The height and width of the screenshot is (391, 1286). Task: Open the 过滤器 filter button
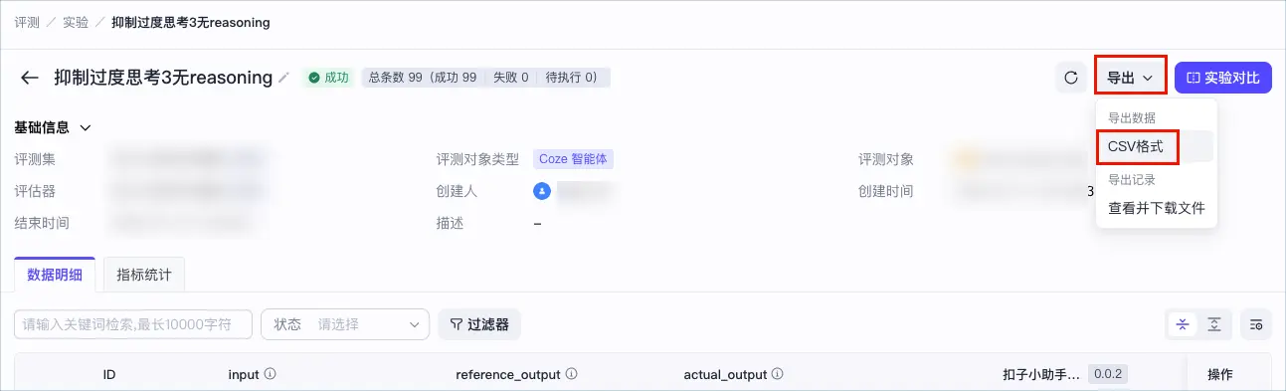tap(479, 324)
